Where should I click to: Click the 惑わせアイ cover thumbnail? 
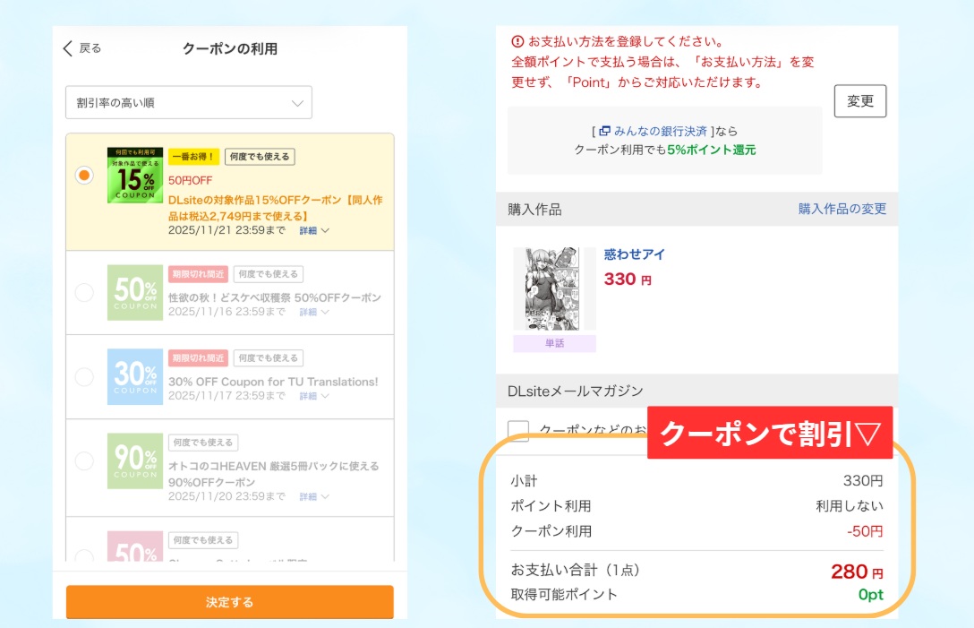point(552,289)
